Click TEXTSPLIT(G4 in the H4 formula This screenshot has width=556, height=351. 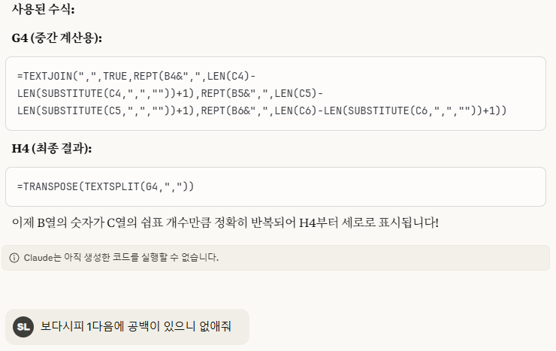[121, 186]
